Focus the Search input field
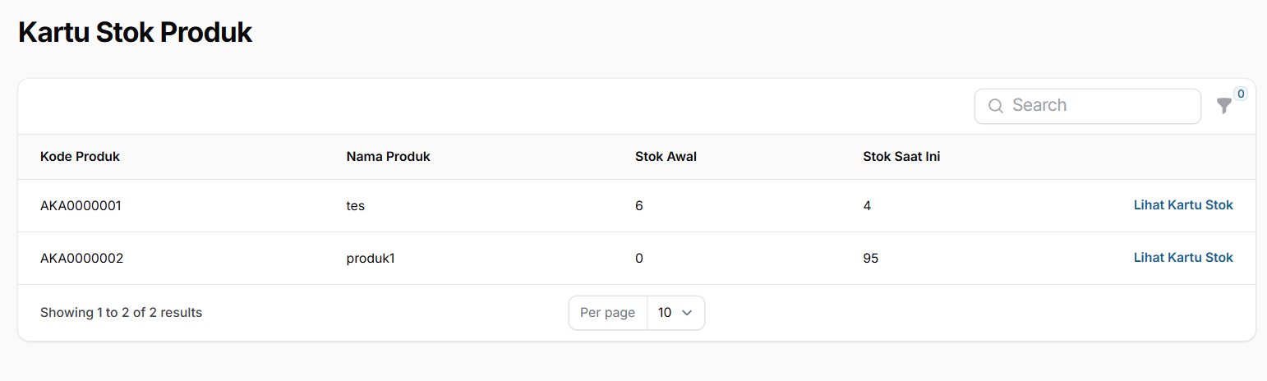This screenshot has width=1267, height=381. click(1087, 106)
